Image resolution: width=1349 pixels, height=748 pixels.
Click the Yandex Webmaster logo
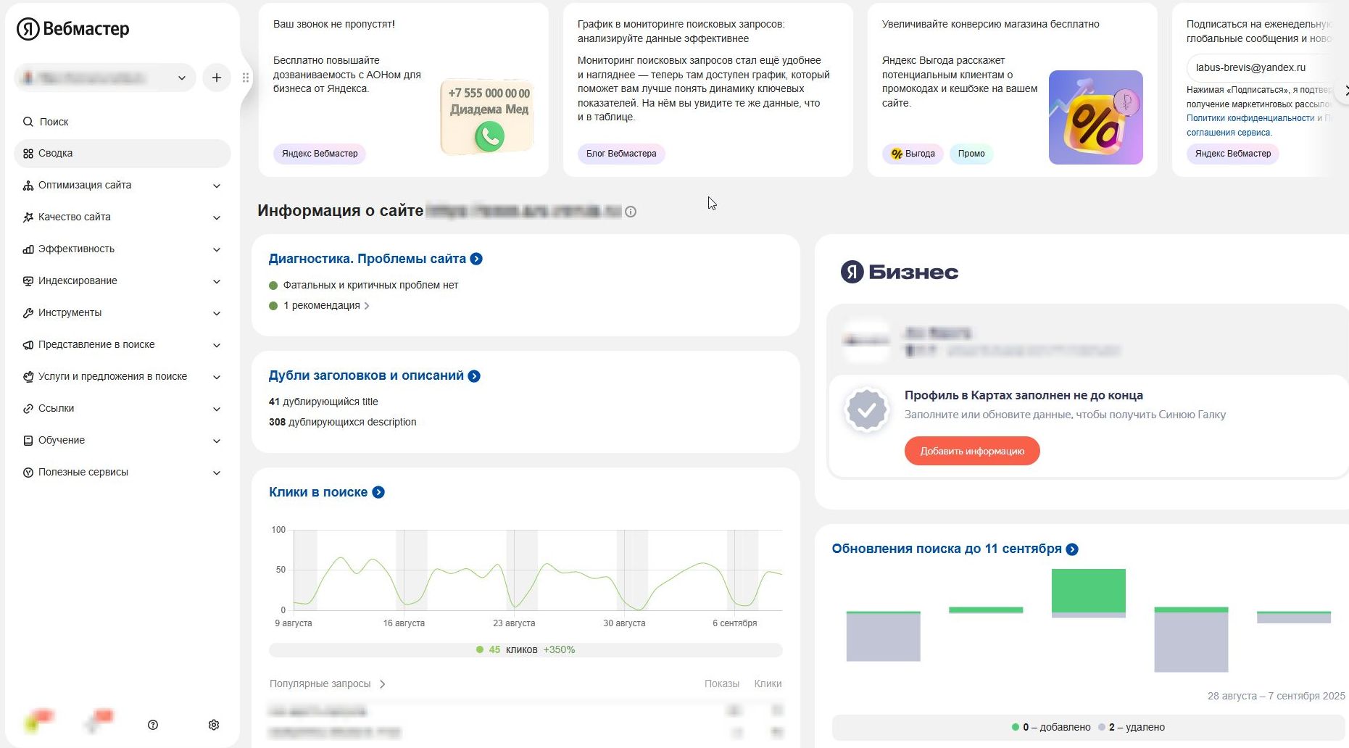[73, 29]
